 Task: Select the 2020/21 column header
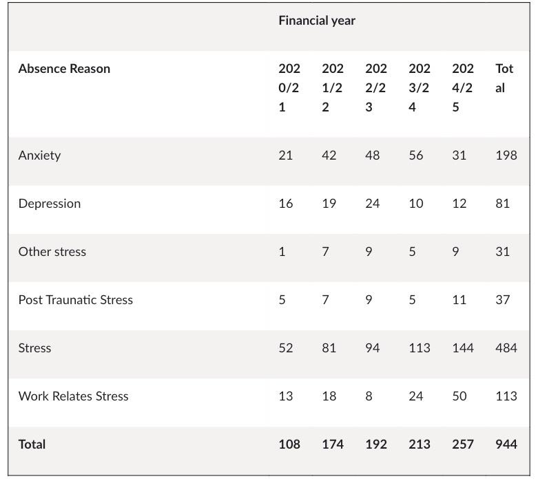tap(289, 88)
